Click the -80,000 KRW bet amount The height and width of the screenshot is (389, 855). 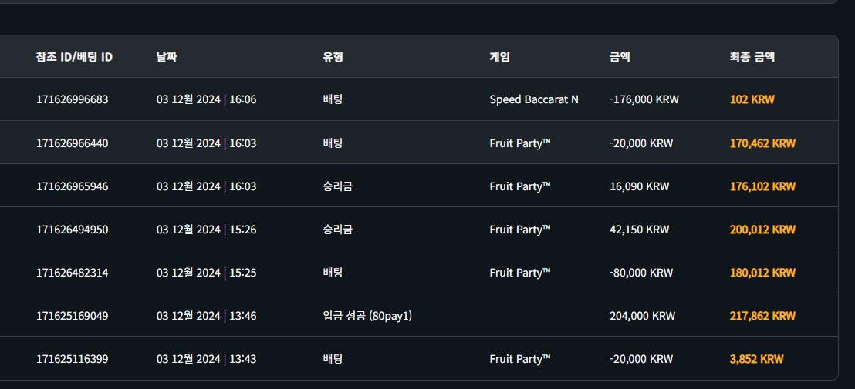click(x=641, y=273)
